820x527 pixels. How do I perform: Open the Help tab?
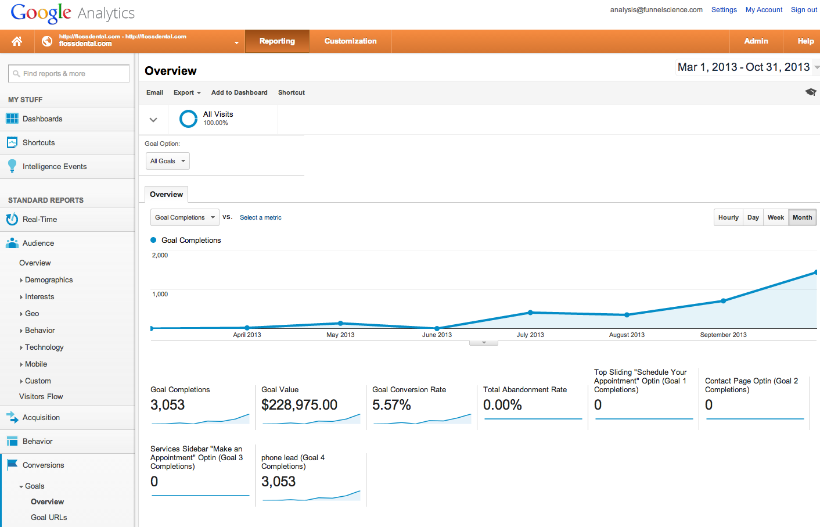pos(805,41)
